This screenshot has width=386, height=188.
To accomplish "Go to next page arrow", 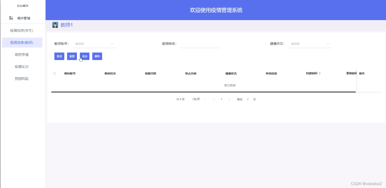I will 229,99.
